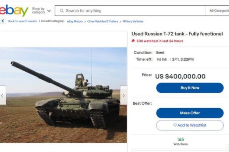Show next tank photo arrow
The height and width of the screenshot is (152, 229).
(x=123, y=95)
